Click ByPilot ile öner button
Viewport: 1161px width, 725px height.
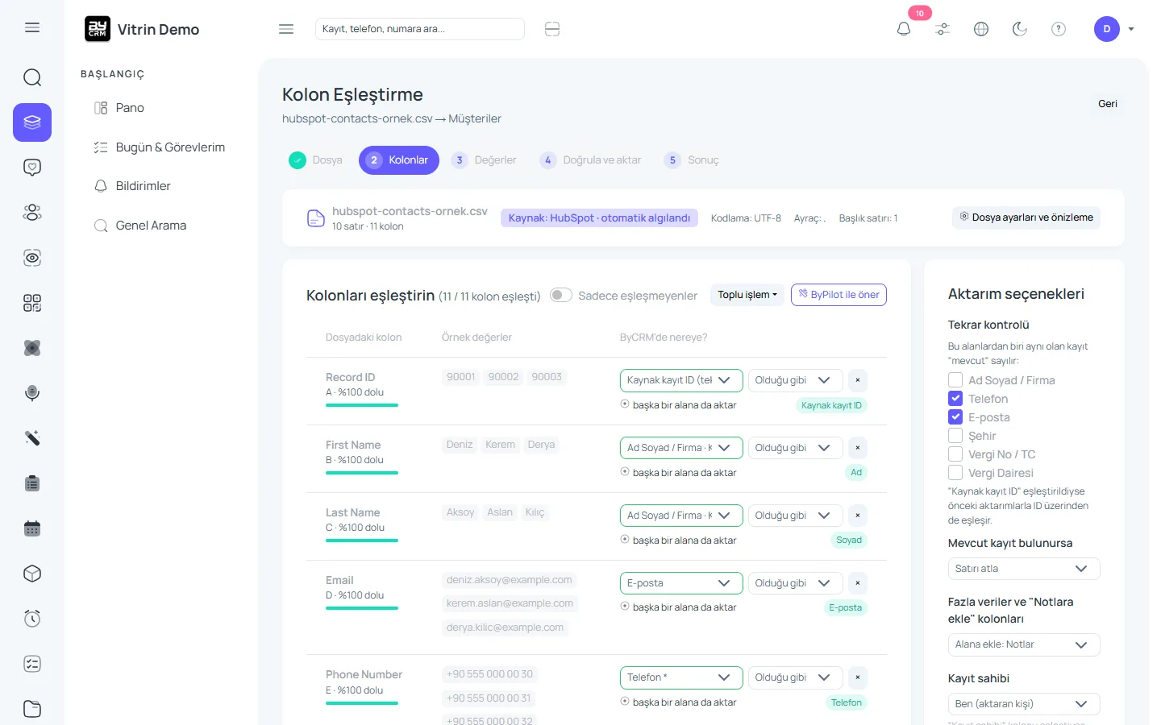(838, 295)
